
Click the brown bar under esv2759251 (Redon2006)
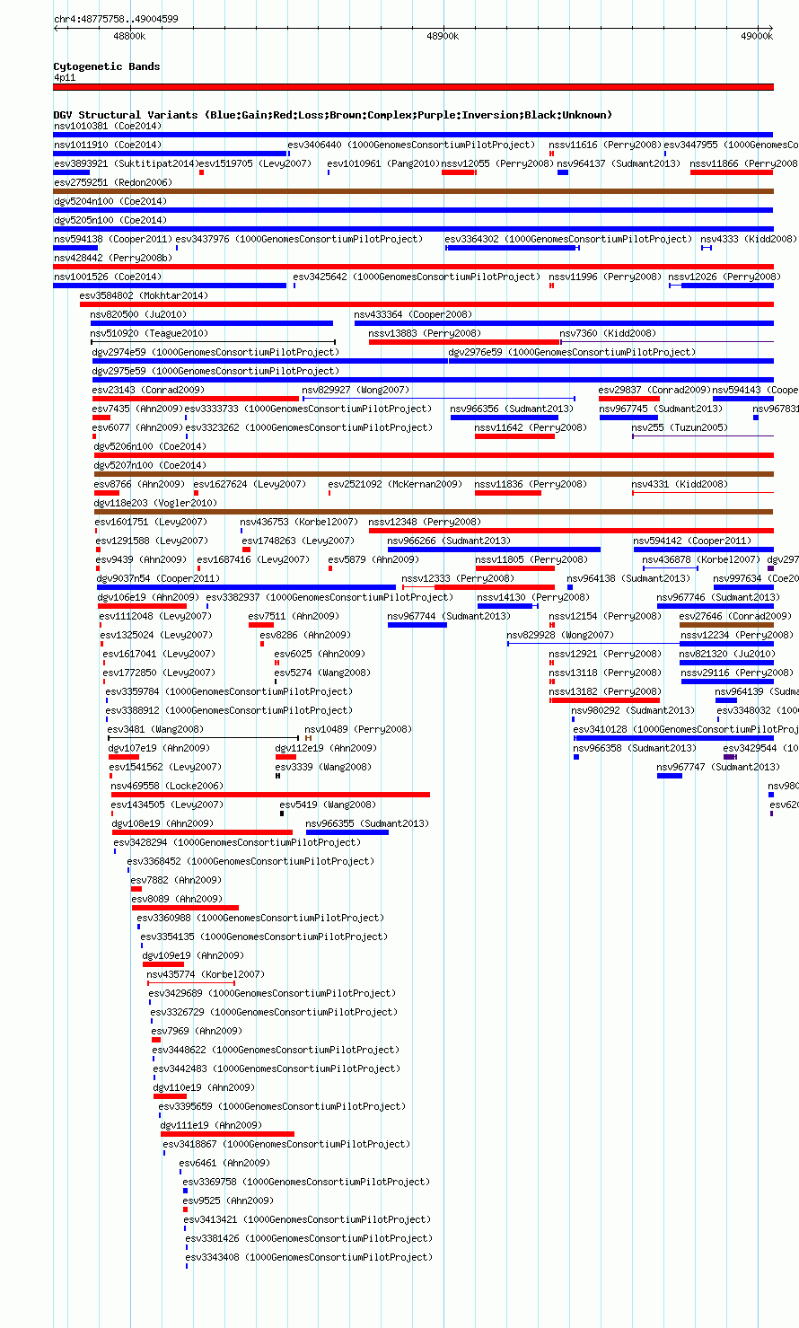[414, 191]
